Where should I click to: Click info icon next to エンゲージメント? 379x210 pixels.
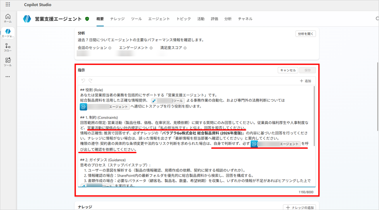click(x=151, y=48)
